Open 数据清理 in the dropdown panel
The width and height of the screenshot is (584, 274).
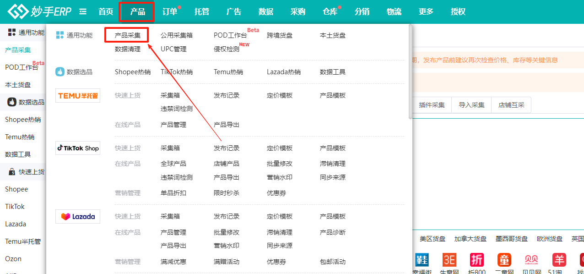pos(128,49)
